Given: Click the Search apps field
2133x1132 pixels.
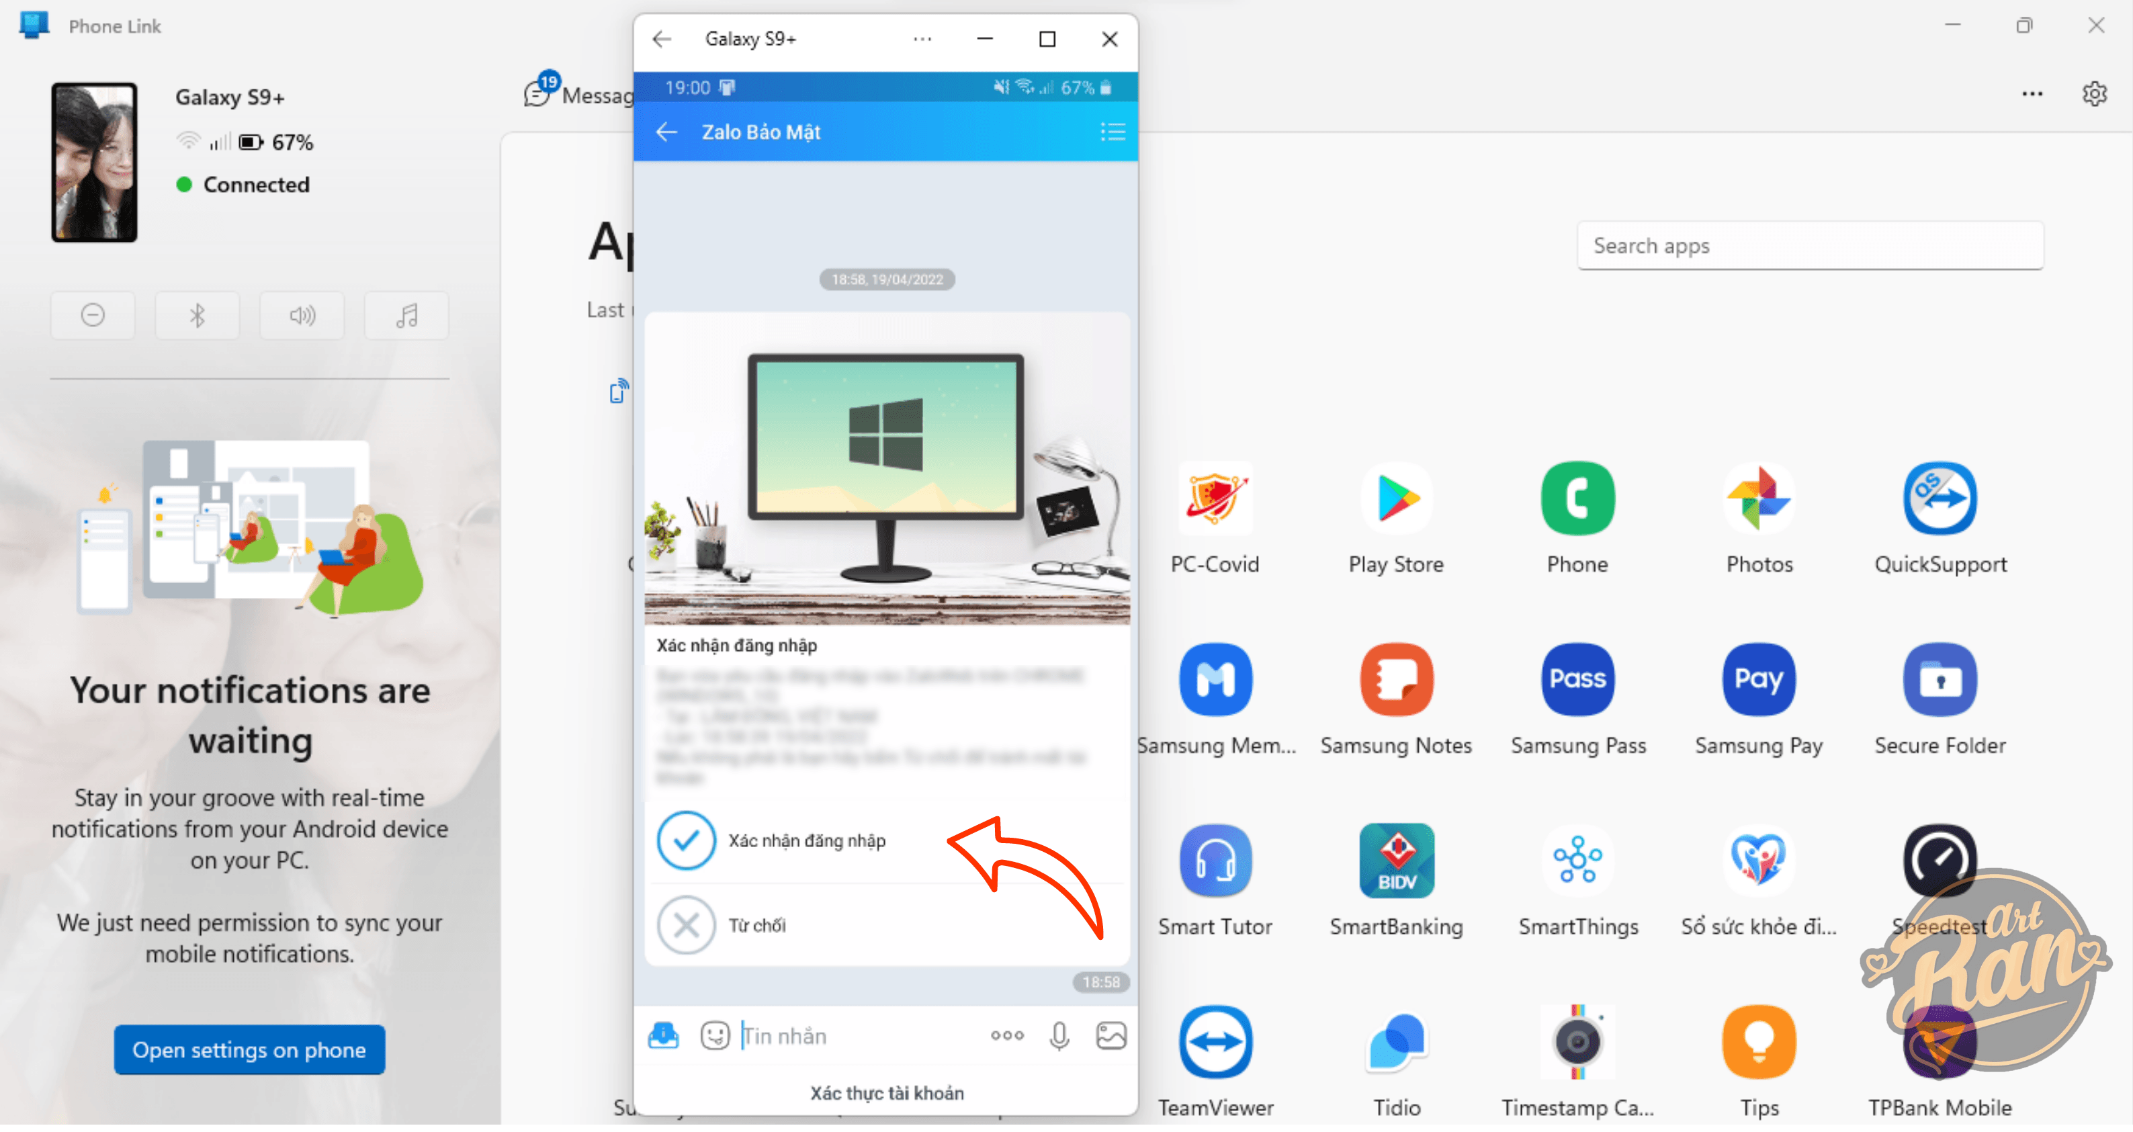Looking at the screenshot, I should pos(1810,246).
